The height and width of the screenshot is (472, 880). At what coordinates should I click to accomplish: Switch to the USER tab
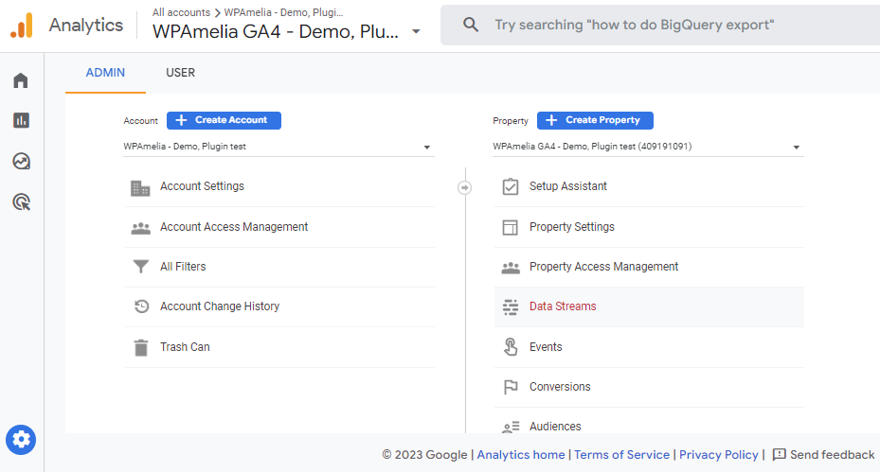(x=180, y=73)
